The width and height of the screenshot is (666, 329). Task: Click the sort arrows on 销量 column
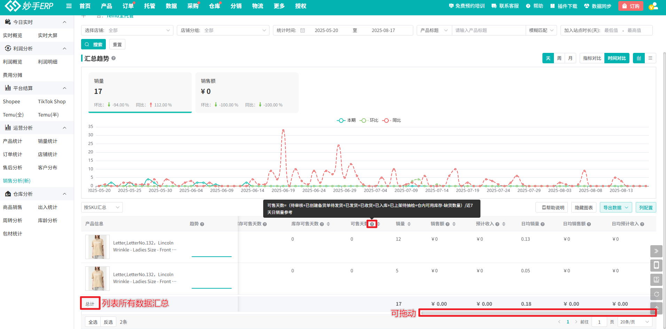[x=409, y=224]
